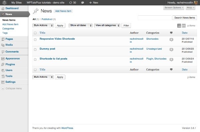Open Add News Item submenu entry
This screenshot has height=132, width=200.
coord(10,24)
